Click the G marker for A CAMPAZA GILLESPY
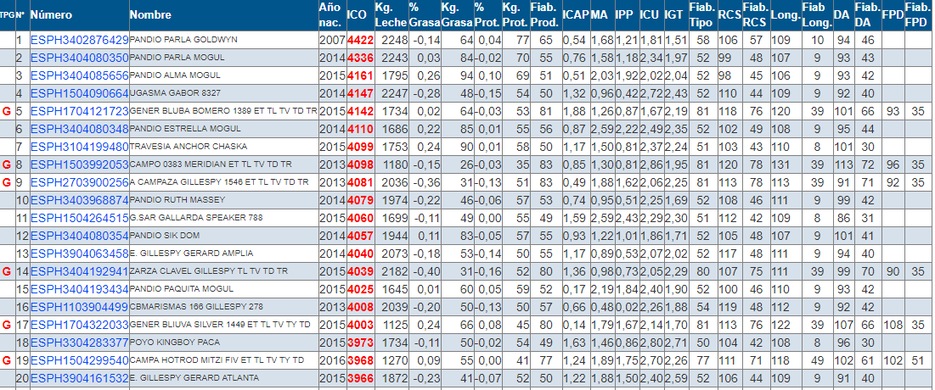Screen dimensions: 935x390 (x=7, y=182)
